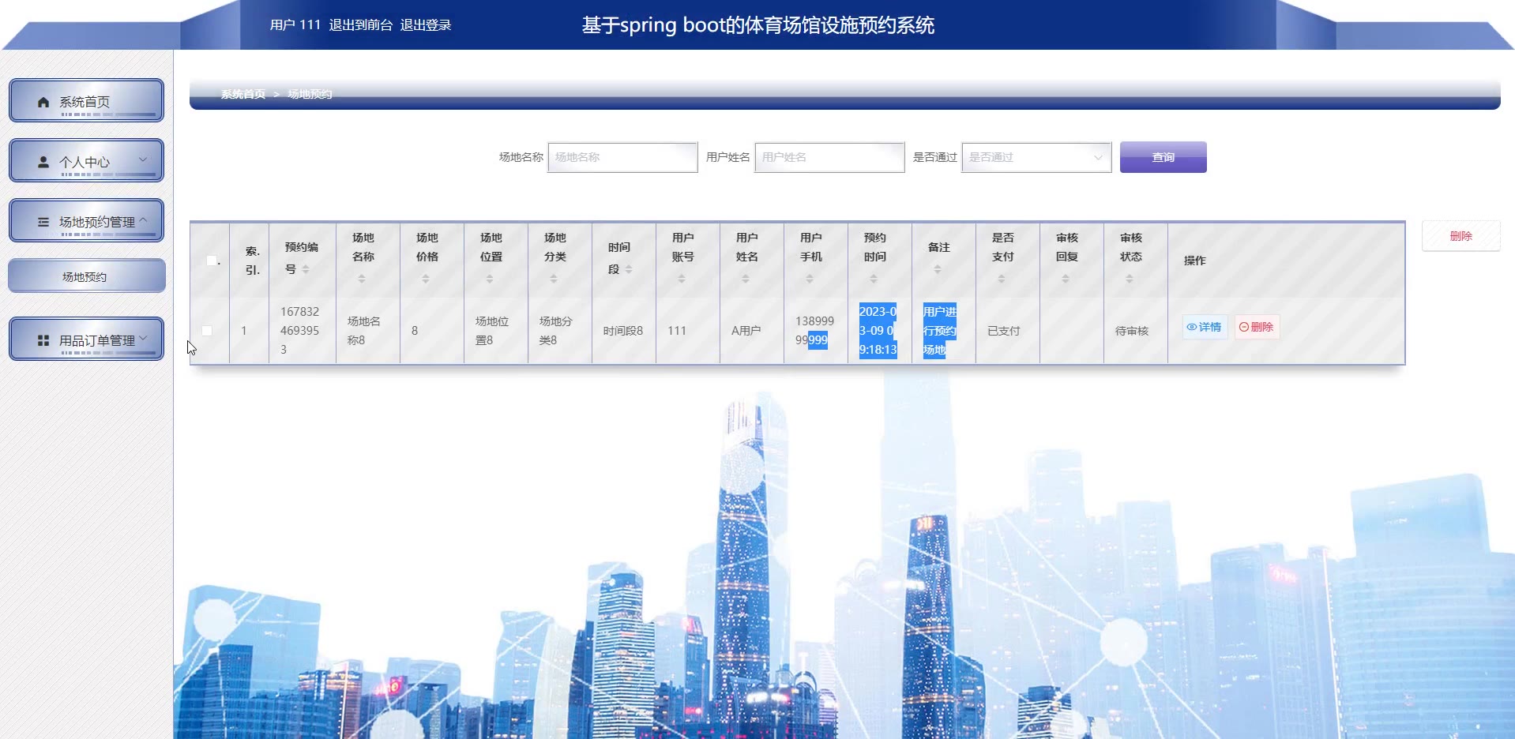The width and height of the screenshot is (1515, 739).
Task: Sort by 用户手机 column arrows
Action: [x=810, y=279]
